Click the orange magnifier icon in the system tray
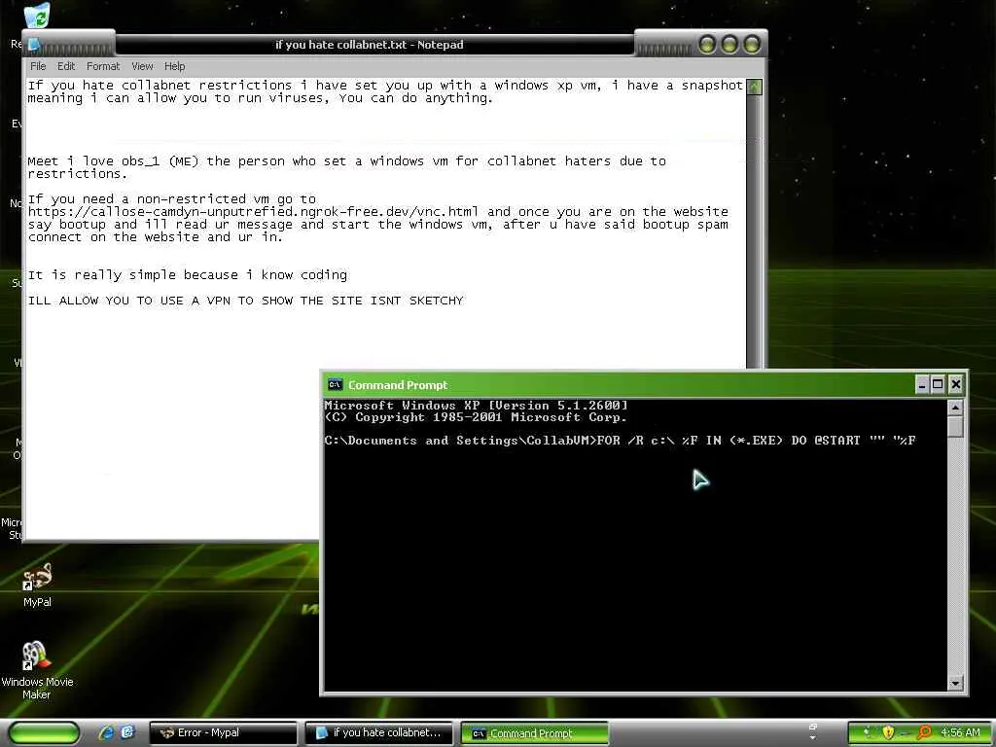This screenshot has height=747, width=996. click(x=924, y=732)
